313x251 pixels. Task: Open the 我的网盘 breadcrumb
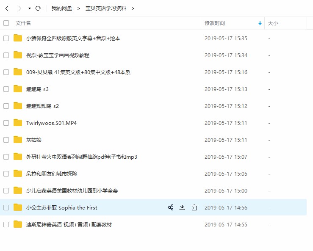coord(62,8)
